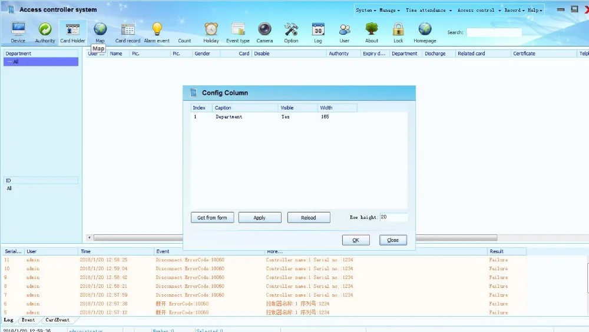Screen dimensions: 589x332
Task: Select log entry at 12:57:59
Action: point(265,295)
